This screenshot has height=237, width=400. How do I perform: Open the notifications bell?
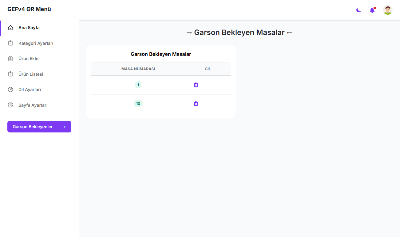click(372, 10)
